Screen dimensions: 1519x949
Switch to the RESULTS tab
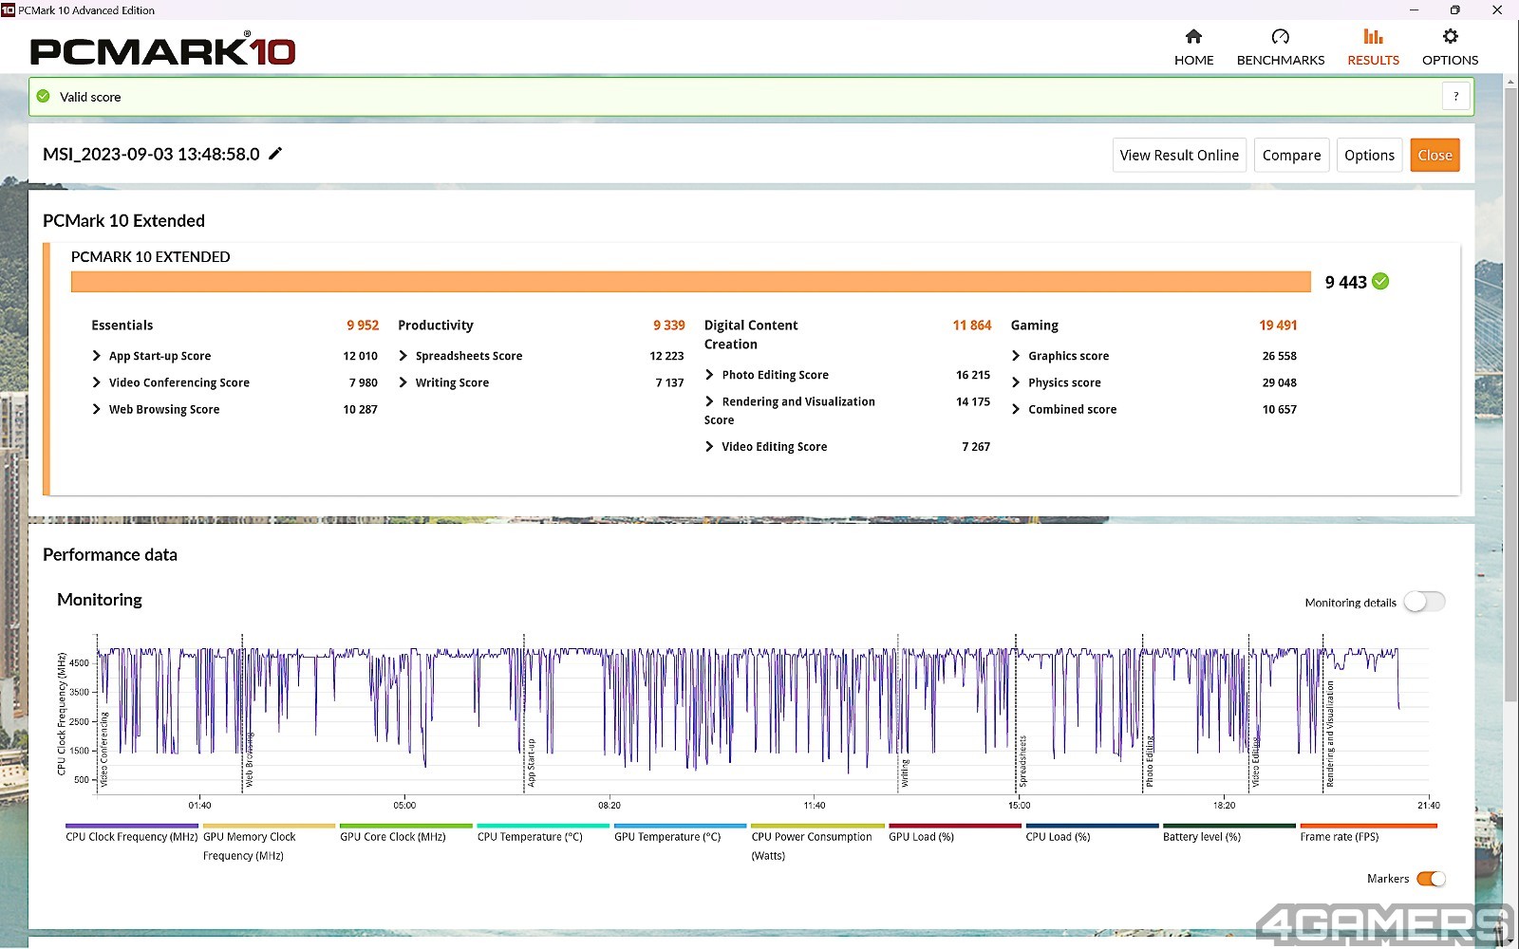(x=1373, y=47)
